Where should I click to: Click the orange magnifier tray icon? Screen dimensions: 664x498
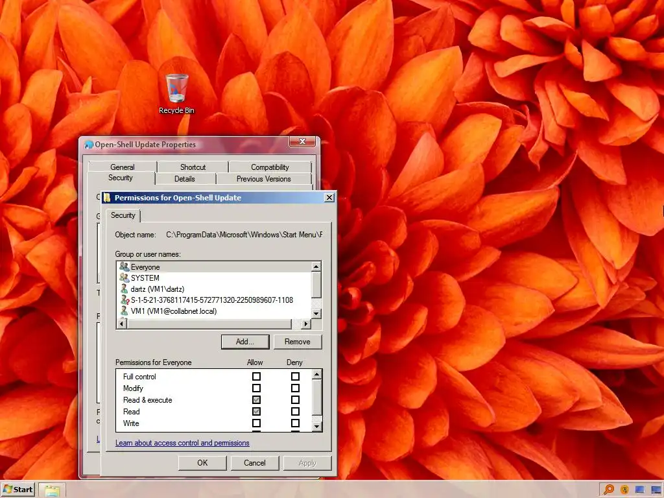608,490
